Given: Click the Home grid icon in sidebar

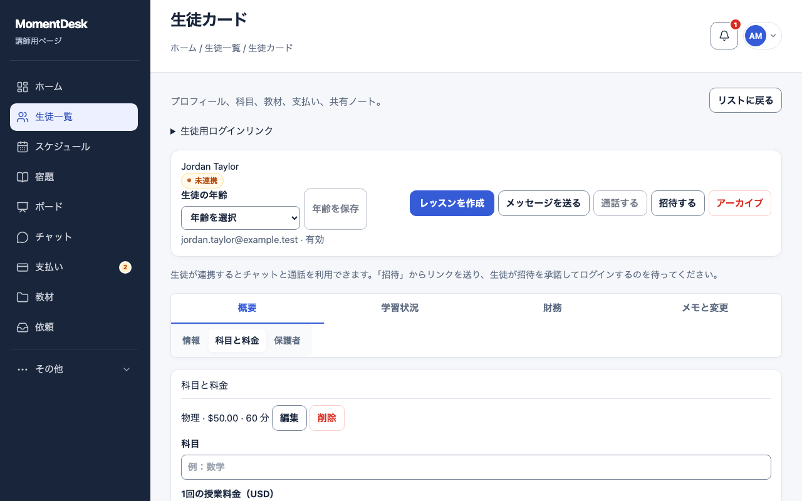Looking at the screenshot, I should coord(23,86).
